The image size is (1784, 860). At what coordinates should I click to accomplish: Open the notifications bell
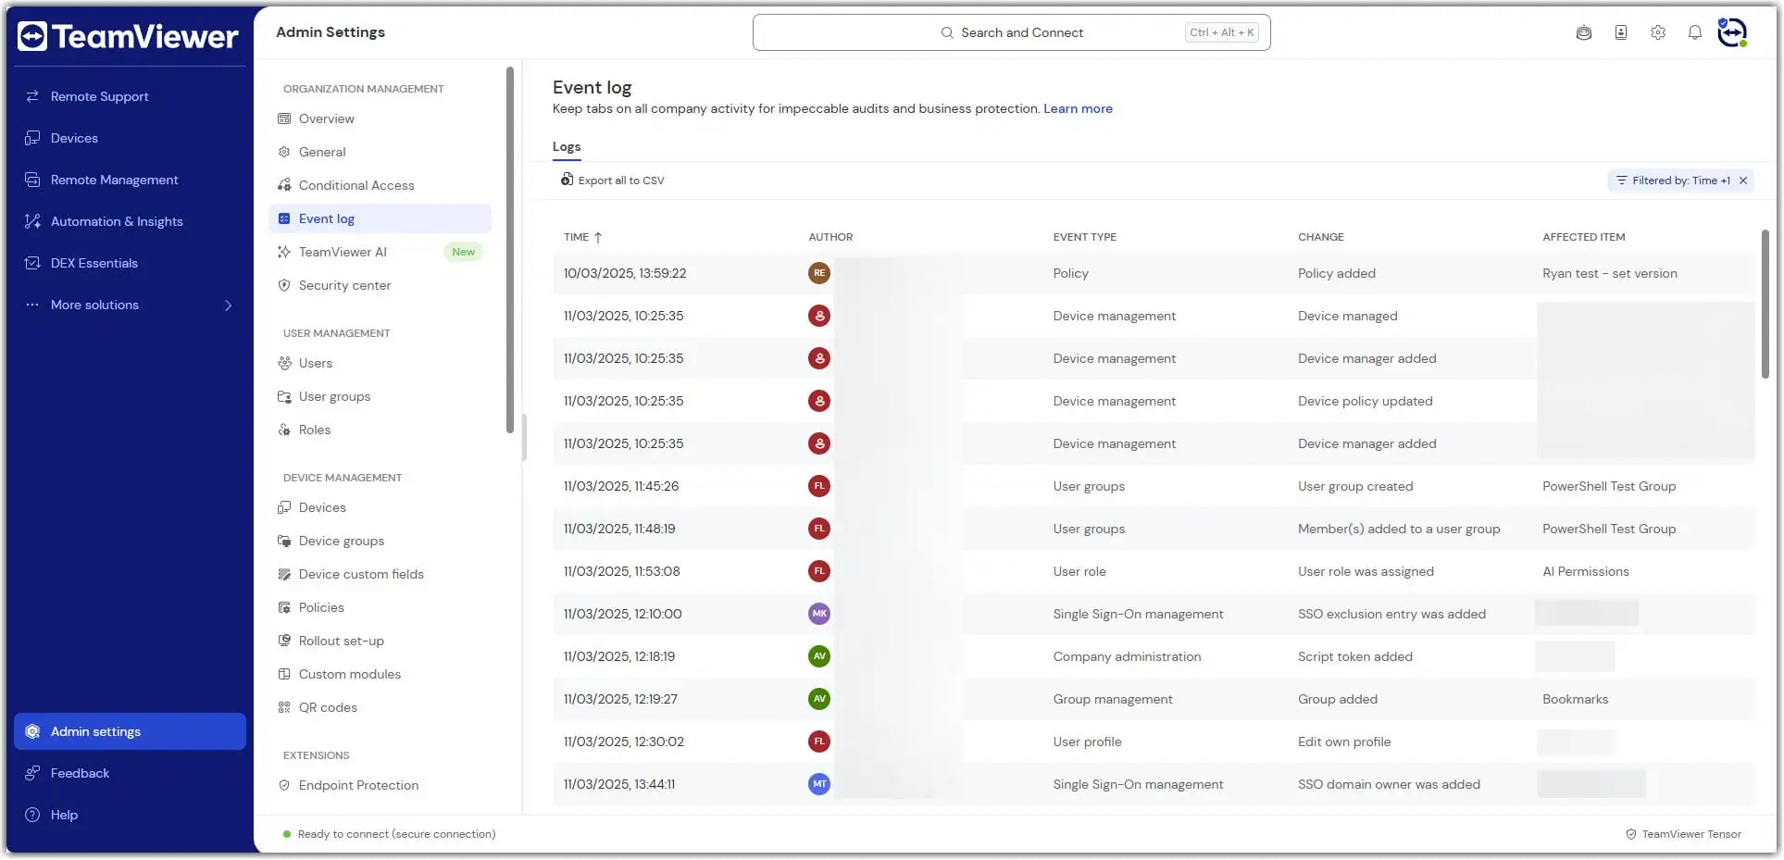pos(1695,32)
